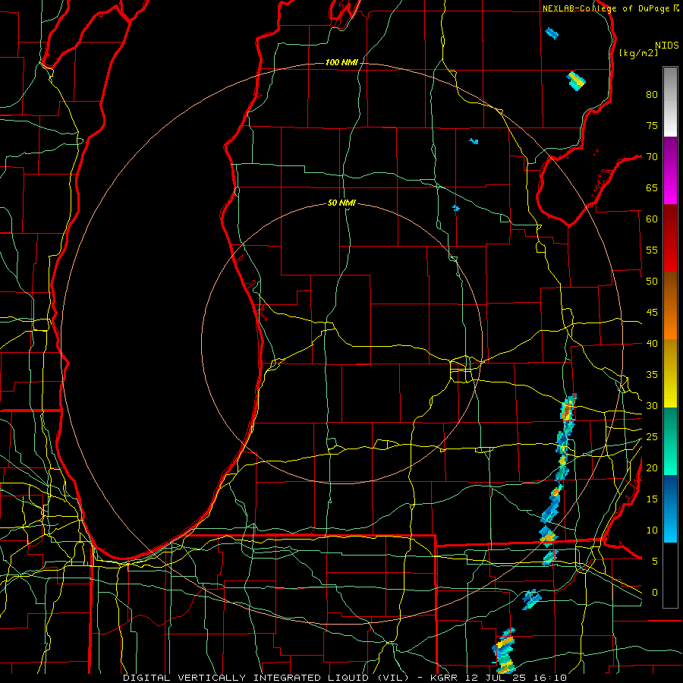Pick the white-gray segment of the color bar
Screen dimensions: 683x683
tap(670, 102)
